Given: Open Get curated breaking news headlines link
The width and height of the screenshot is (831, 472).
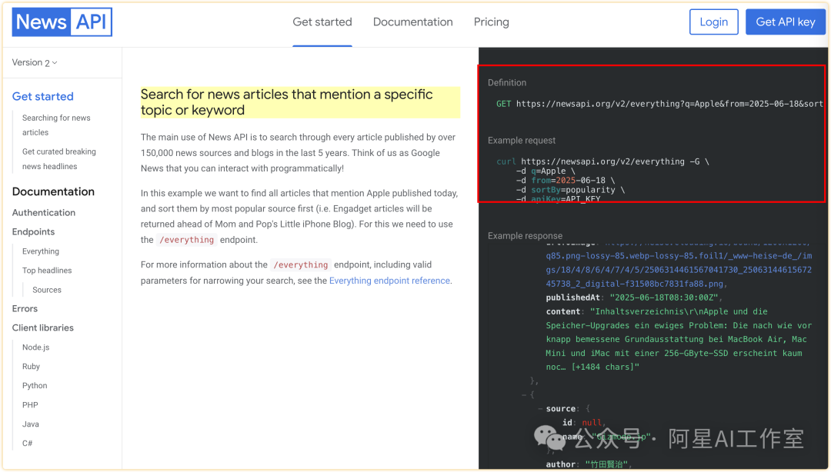Looking at the screenshot, I should coord(58,159).
